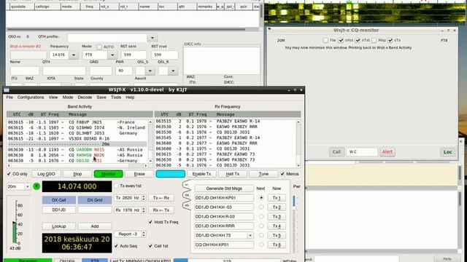Viewport: 467px width, 262px height.
Task: Toggle the Call 1st checkbox
Action: 150,246
